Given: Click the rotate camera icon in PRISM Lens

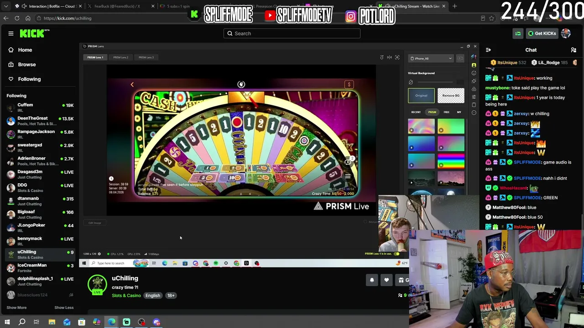Looking at the screenshot, I should 382,57.
